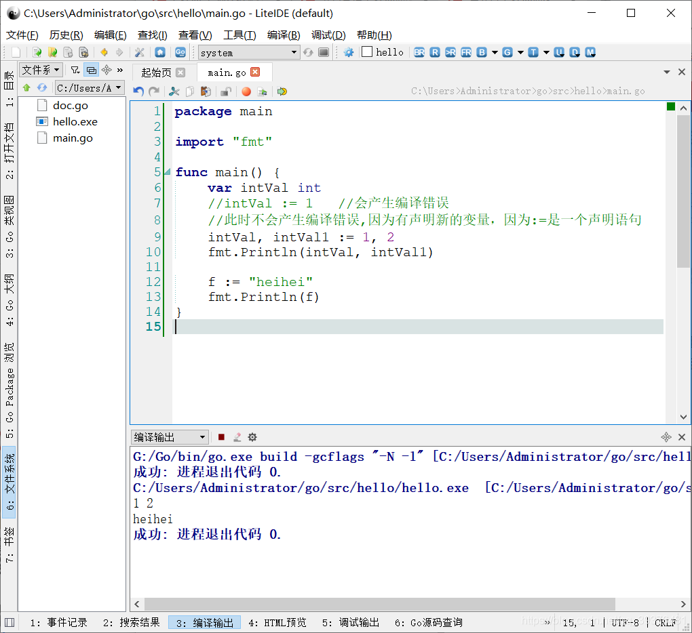Click the New file icon in toolbar

[x=16, y=52]
